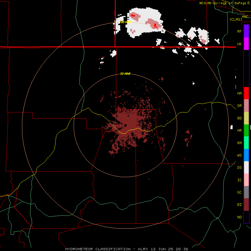Pick the HR green legend swatch
251x251 pixels.
[246, 131]
